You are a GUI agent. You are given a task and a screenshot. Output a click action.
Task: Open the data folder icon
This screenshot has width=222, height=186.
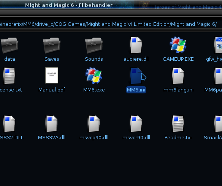(x=10, y=46)
